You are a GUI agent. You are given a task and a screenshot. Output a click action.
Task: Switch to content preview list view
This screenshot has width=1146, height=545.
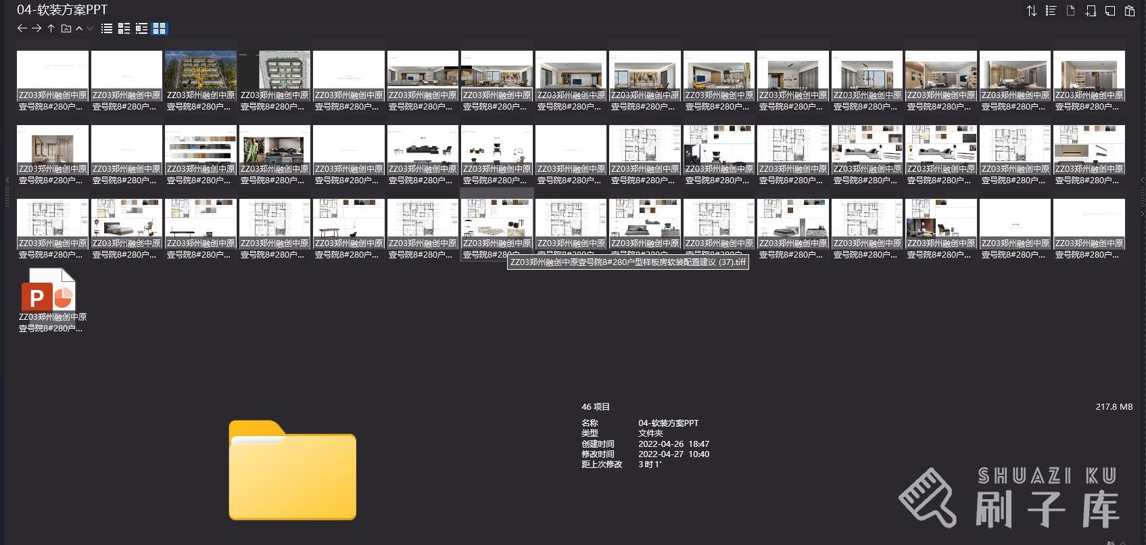pyautogui.click(x=141, y=28)
